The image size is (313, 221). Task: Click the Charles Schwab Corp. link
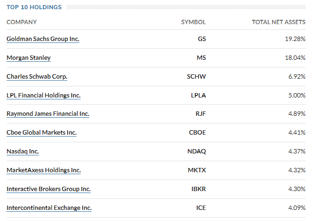(37, 76)
